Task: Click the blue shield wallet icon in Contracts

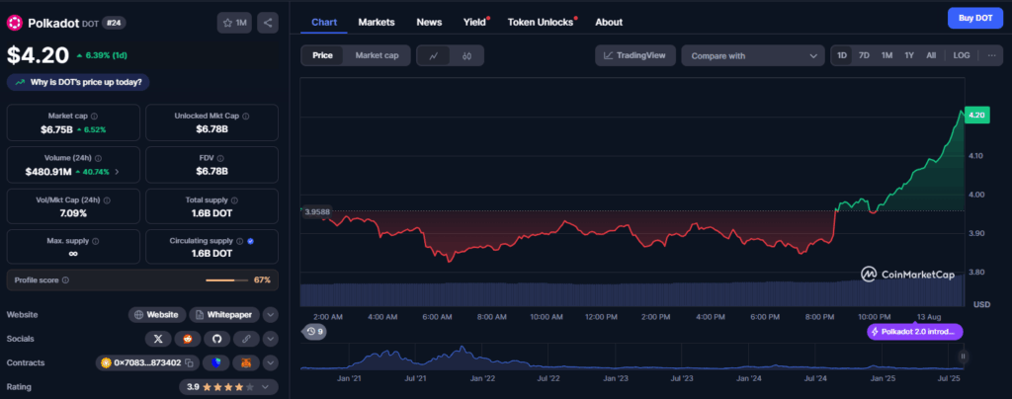Action: click(215, 362)
